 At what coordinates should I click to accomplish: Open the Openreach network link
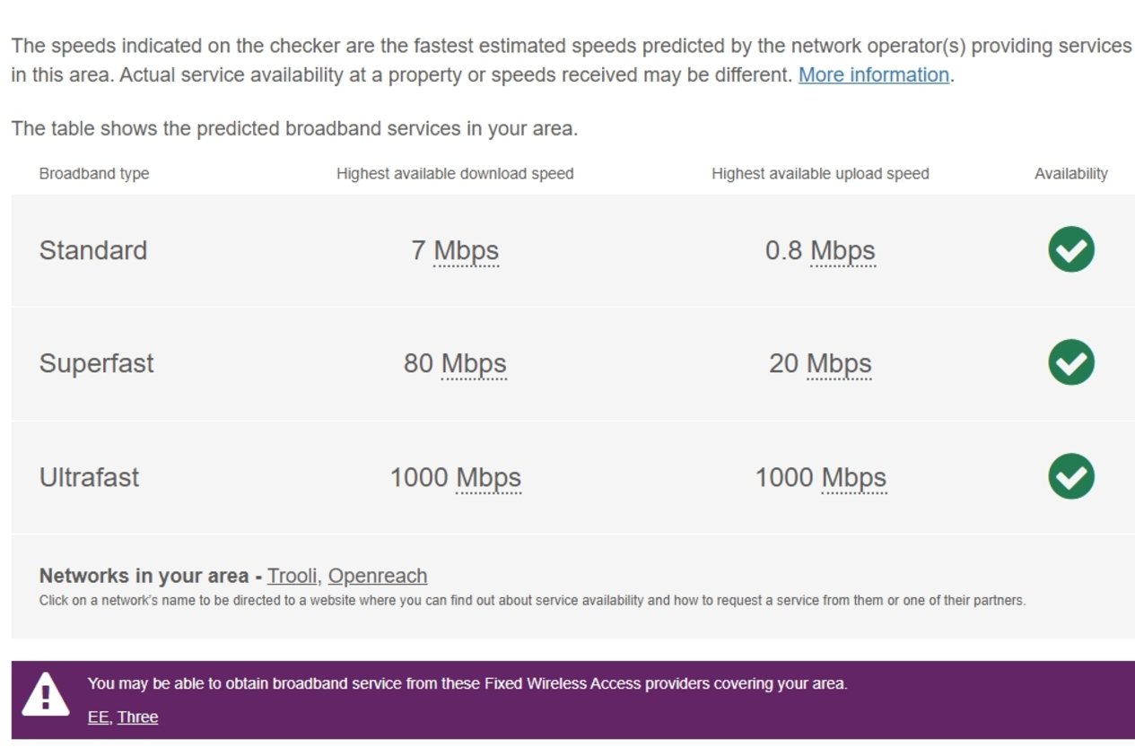(x=378, y=576)
